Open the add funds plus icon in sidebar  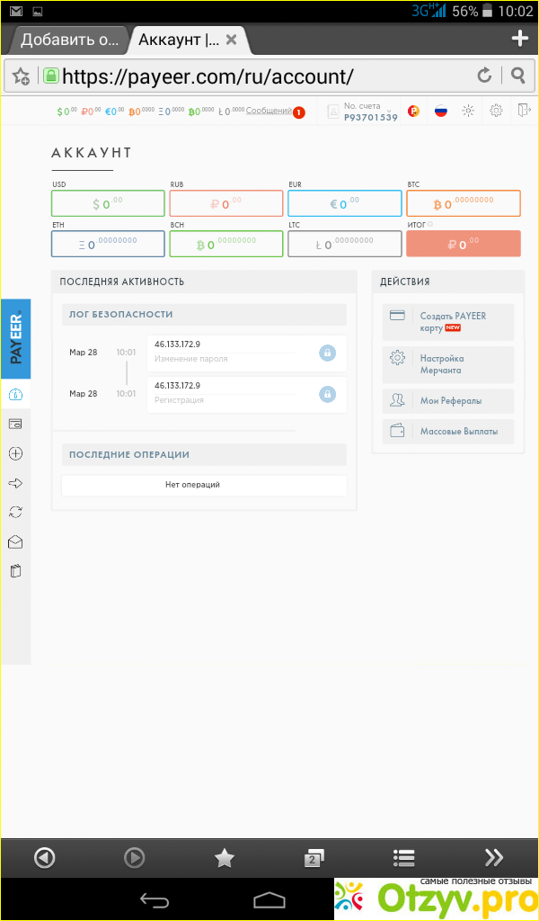tap(15, 453)
